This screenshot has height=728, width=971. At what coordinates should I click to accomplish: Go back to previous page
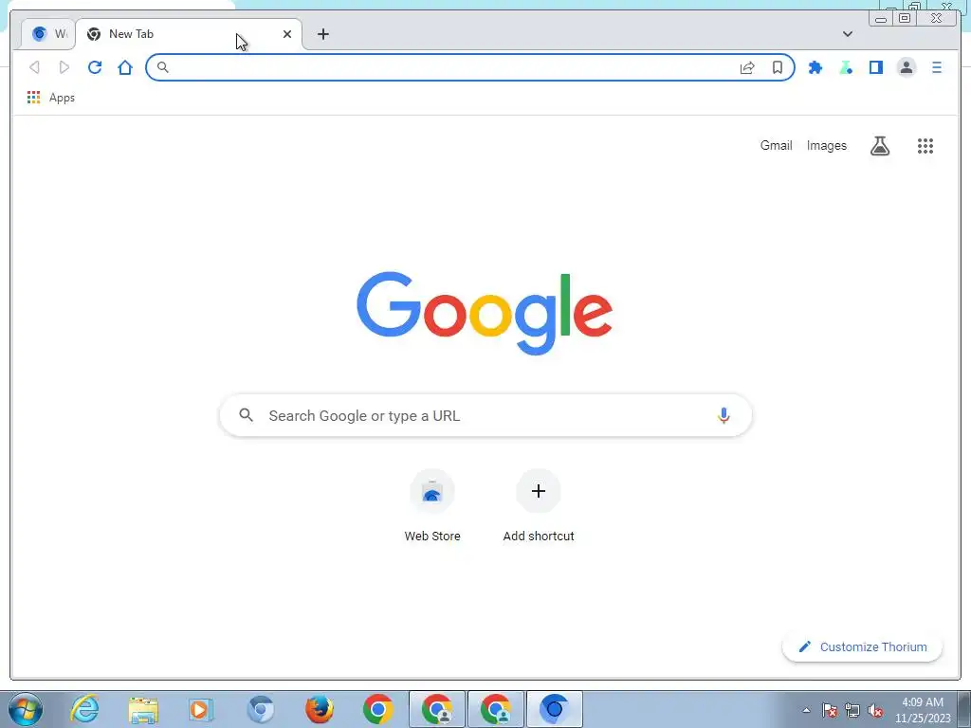pyautogui.click(x=35, y=67)
